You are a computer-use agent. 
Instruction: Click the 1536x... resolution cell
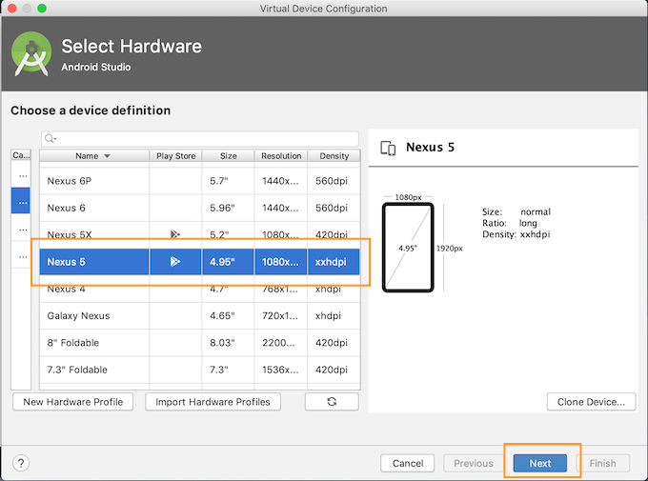pyautogui.click(x=281, y=370)
